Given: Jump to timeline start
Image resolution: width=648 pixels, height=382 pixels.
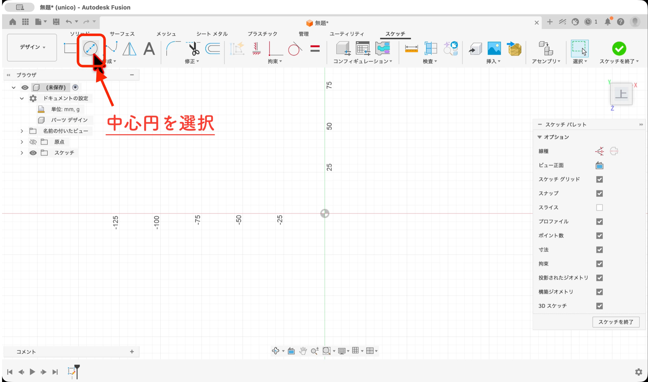Looking at the screenshot, I should click(10, 372).
